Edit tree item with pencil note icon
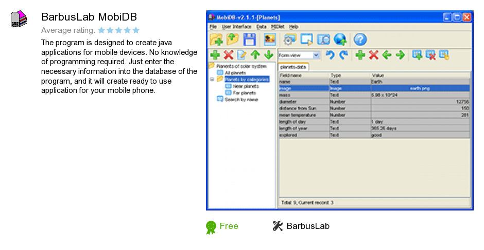This screenshot has height=250, width=484. pyautogui.click(x=241, y=55)
